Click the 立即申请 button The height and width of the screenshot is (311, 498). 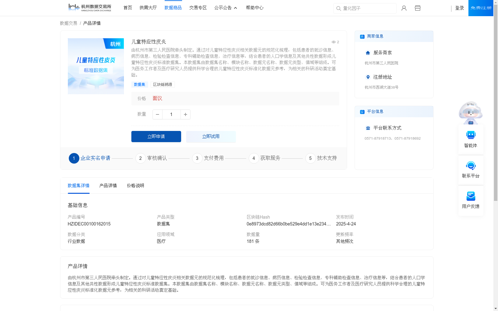156,137
